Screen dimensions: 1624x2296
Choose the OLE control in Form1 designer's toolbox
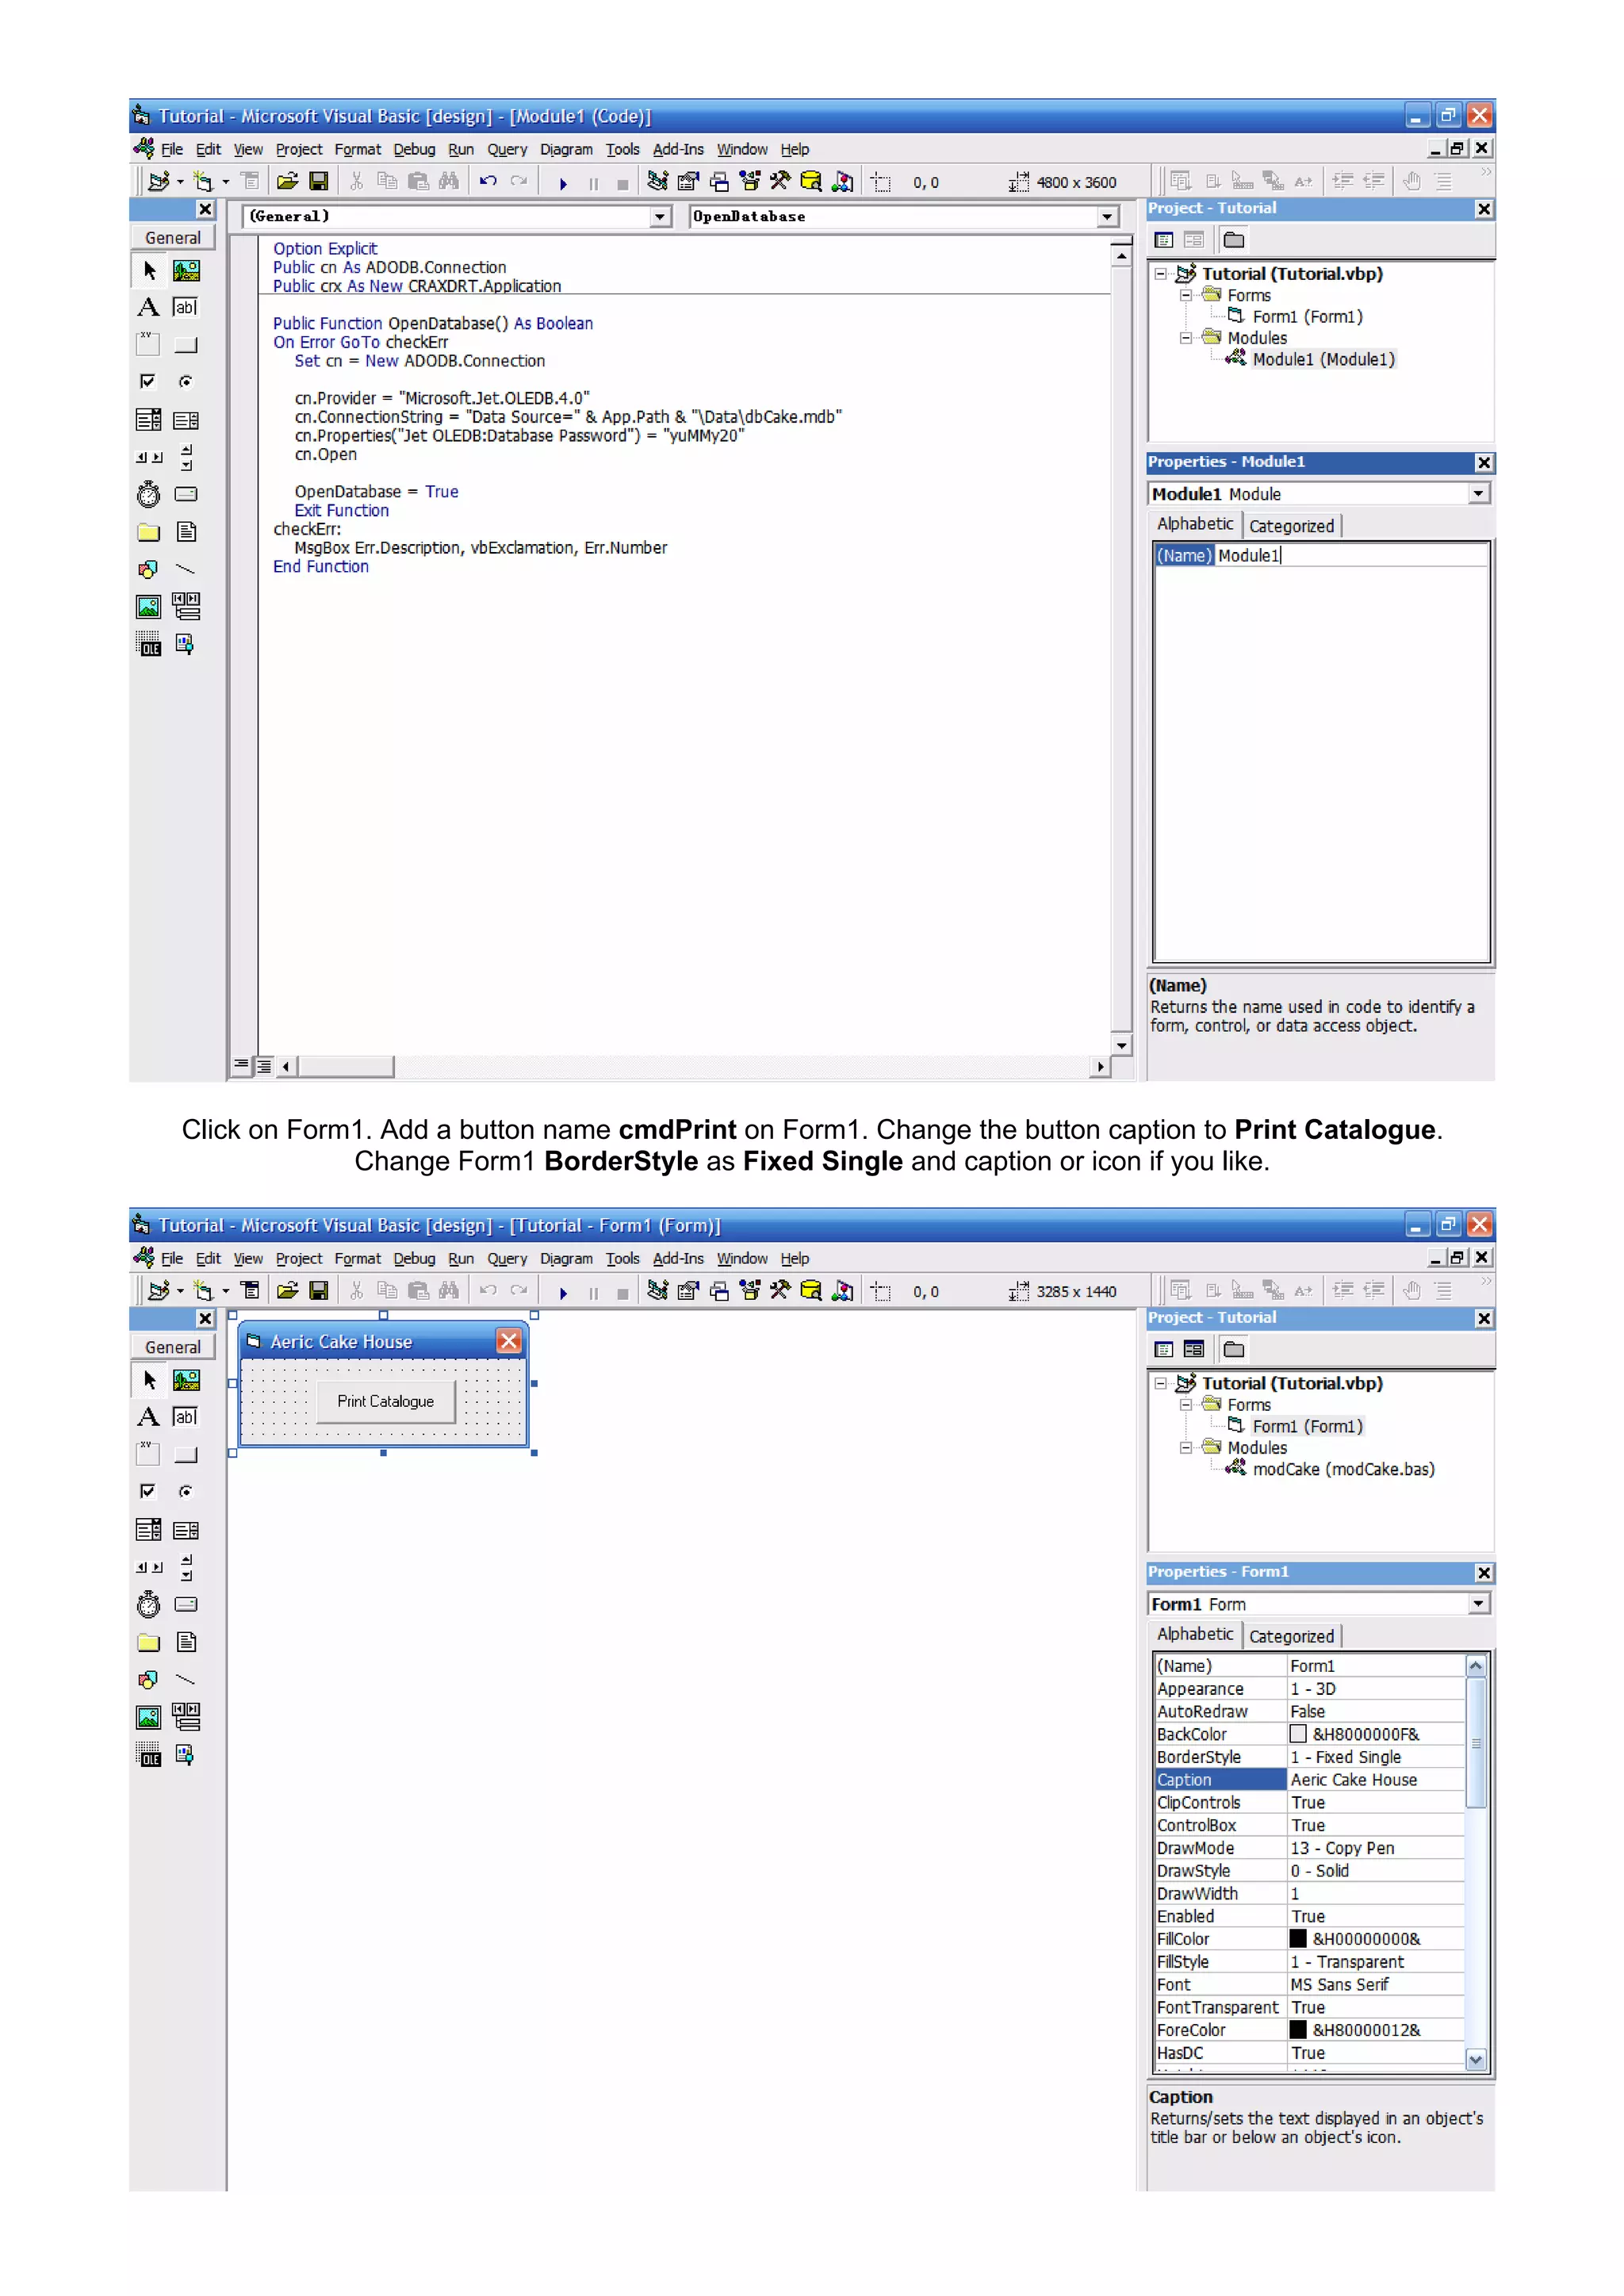point(148,1754)
